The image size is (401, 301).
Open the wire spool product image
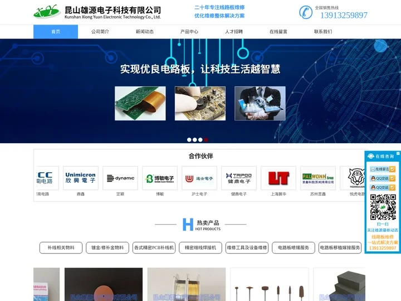tap(187, 284)
